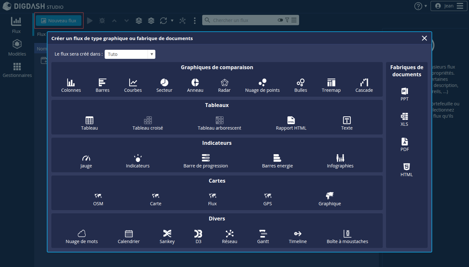Select the Cascade waterfall chart
Viewport: 469px width, 267px height.
point(364,86)
